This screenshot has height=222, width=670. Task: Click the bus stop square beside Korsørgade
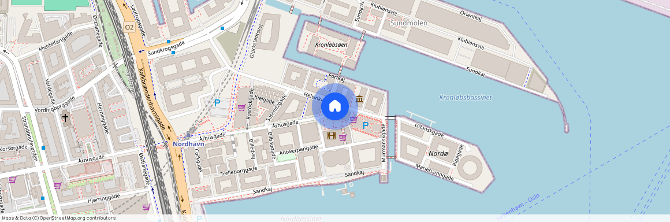pyautogui.click(x=43, y=148)
